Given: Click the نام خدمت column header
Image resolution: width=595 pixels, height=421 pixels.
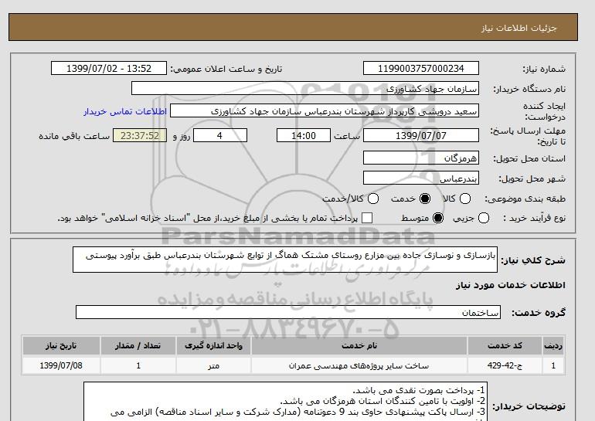Looking at the screenshot, I should (359, 345).
